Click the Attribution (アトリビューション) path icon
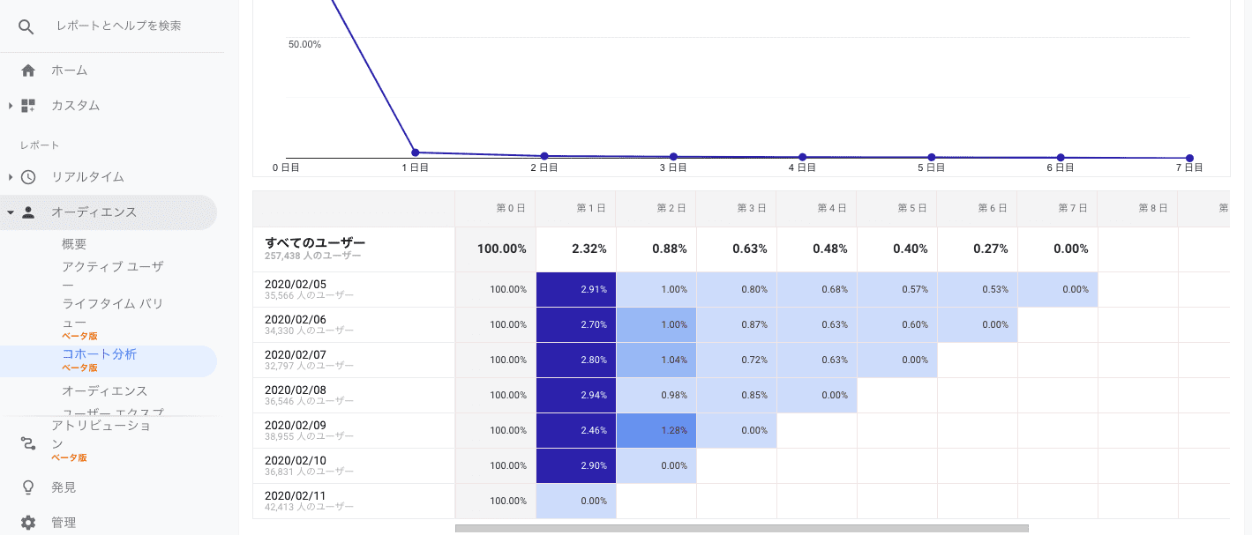 tap(28, 442)
